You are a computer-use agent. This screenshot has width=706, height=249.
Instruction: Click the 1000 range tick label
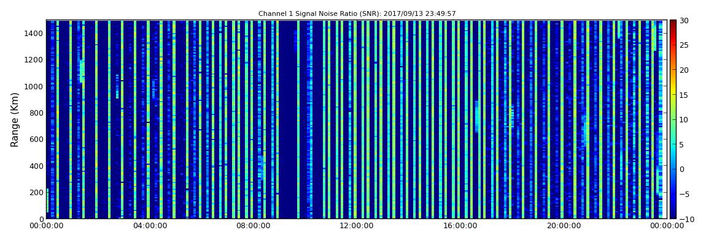34,86
